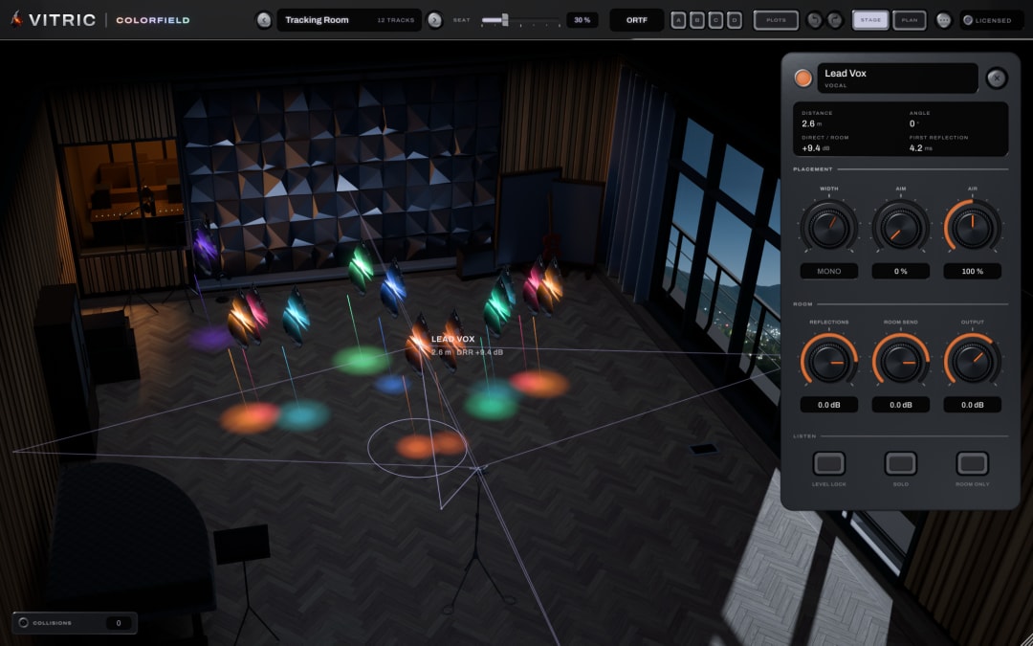Click the First Reflection 4.2 ms readout
Screen dimensions: 1033x646
click(x=921, y=148)
